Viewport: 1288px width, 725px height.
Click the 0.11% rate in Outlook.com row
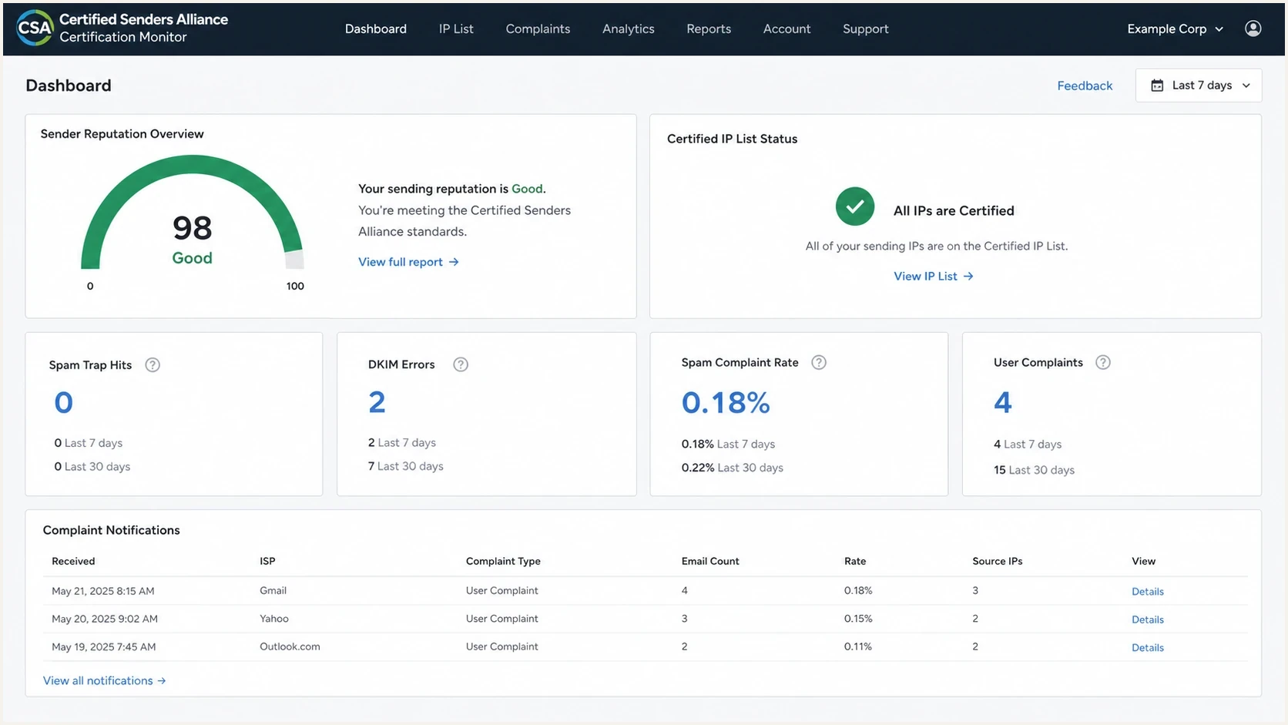858,646
